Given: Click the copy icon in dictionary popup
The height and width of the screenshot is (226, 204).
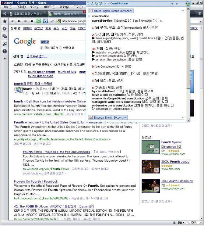Looking at the screenshot, I should coord(96,4).
